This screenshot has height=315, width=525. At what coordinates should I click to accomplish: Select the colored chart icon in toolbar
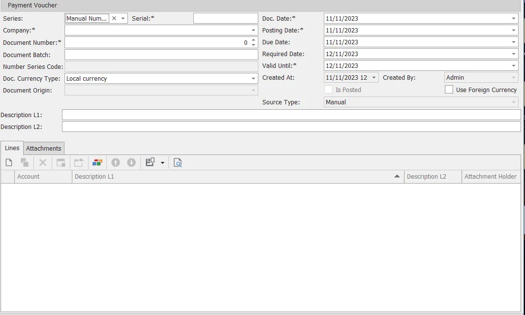point(97,162)
